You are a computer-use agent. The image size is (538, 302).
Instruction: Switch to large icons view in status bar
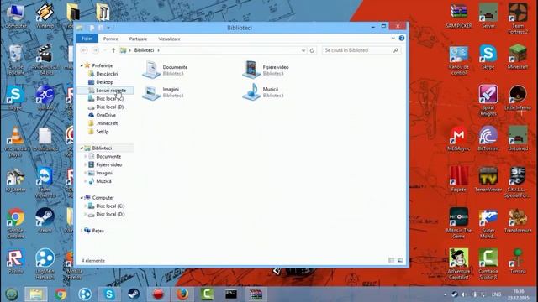click(400, 261)
